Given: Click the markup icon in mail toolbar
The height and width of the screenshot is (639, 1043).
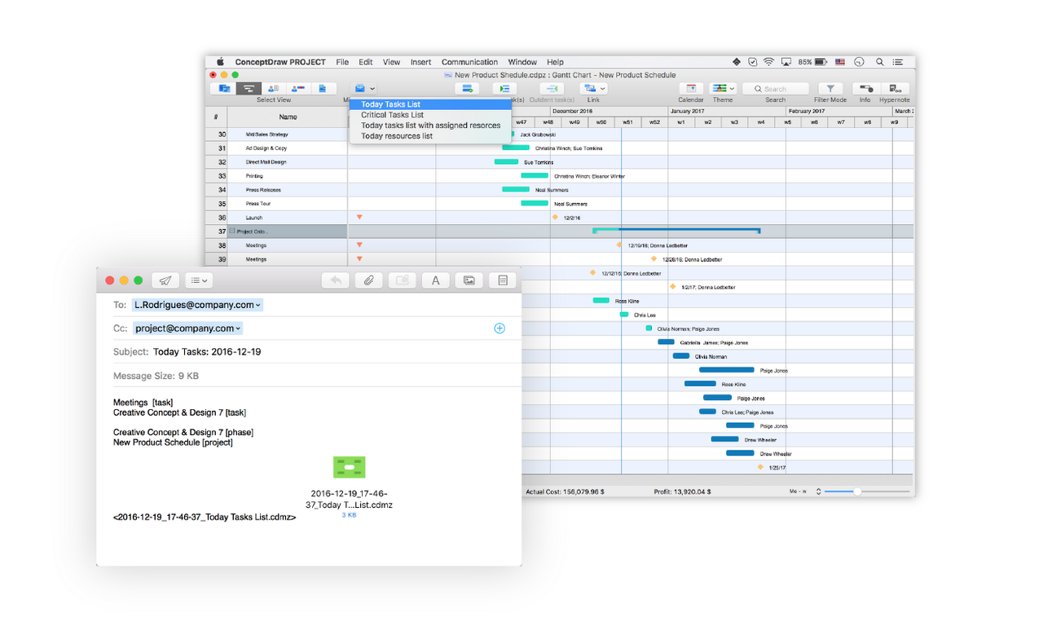Looking at the screenshot, I should pyautogui.click(x=402, y=280).
